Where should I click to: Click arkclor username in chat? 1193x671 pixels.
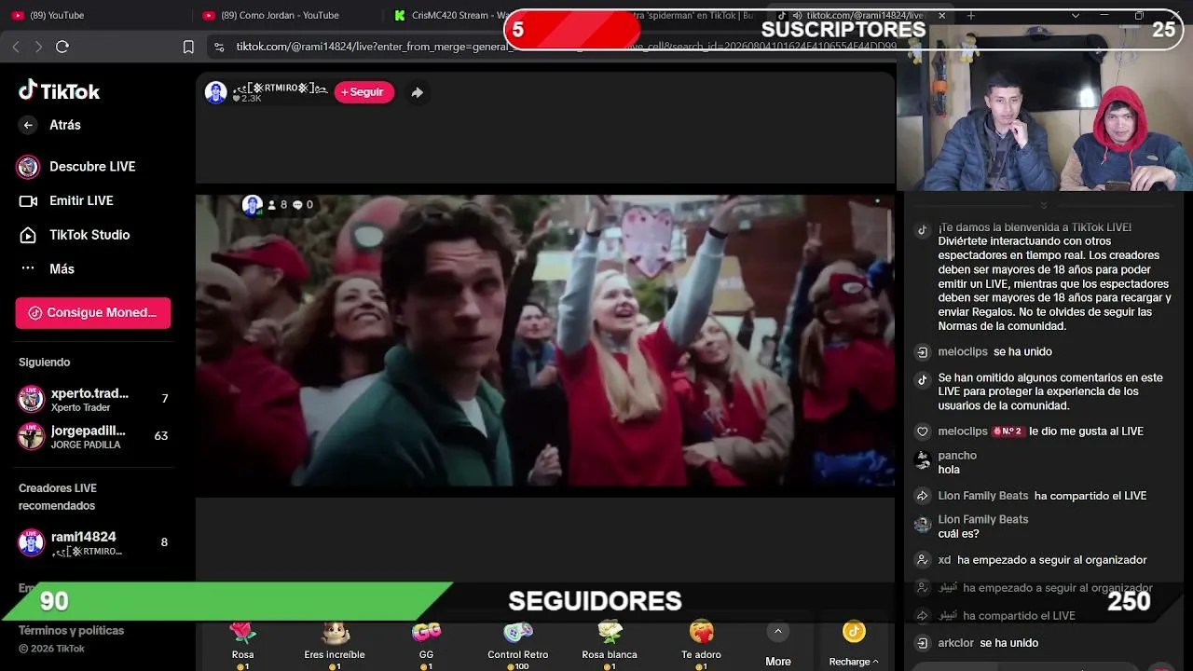tap(956, 643)
